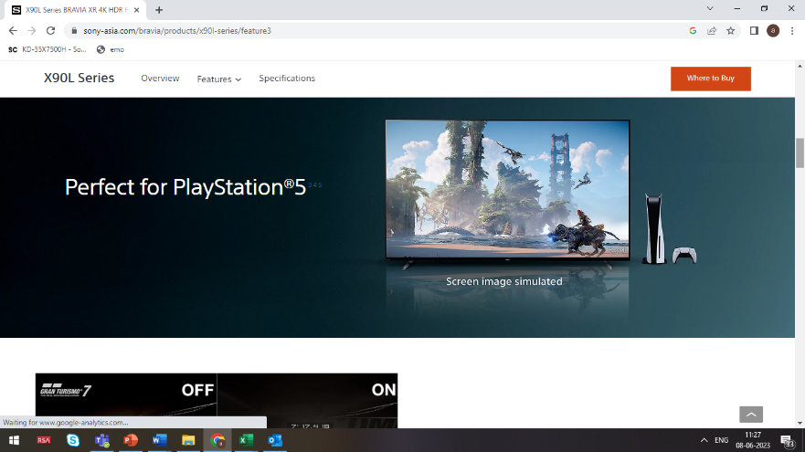Click the ENG language indicator
This screenshot has width=805, height=452.
(721, 440)
